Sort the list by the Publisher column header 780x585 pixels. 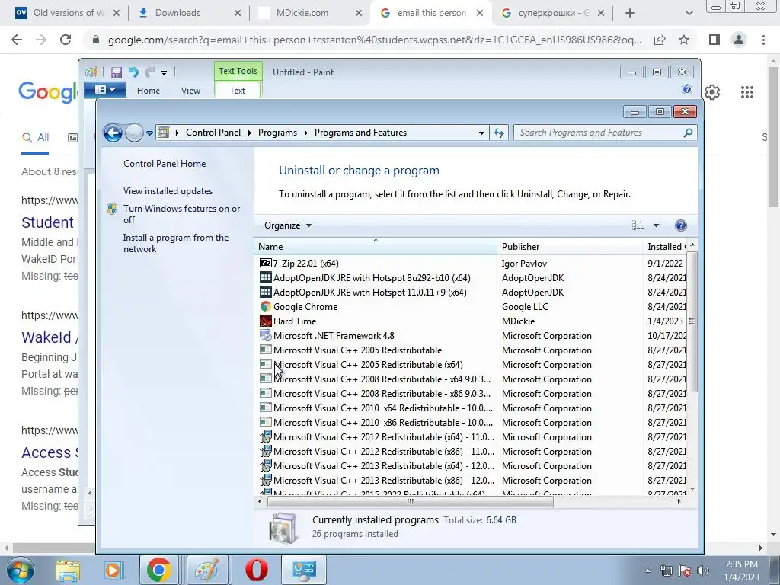point(570,246)
